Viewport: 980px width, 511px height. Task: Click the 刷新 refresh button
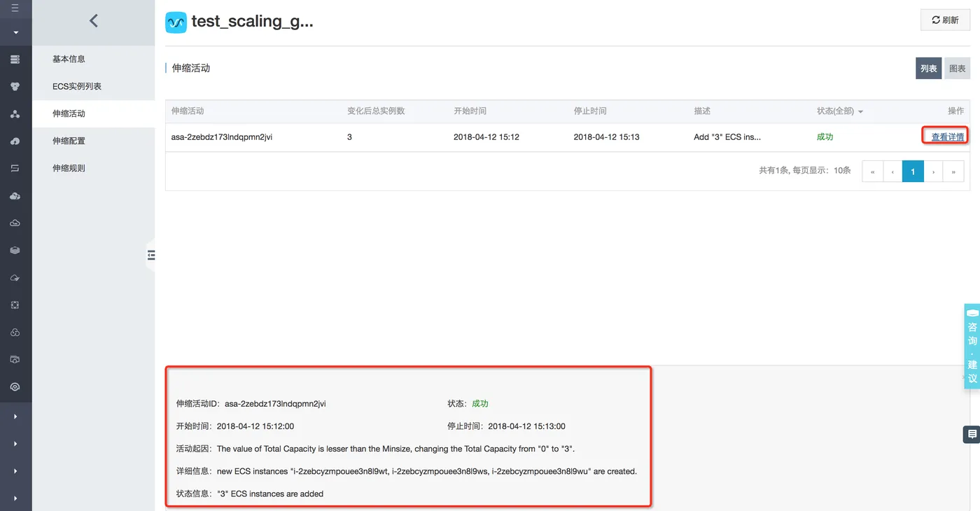945,20
